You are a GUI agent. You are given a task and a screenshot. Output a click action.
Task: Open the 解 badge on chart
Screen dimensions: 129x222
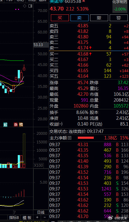(x=6, y=125)
